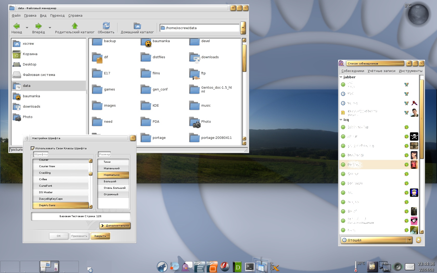Select Courier New font

pyautogui.click(x=61, y=166)
